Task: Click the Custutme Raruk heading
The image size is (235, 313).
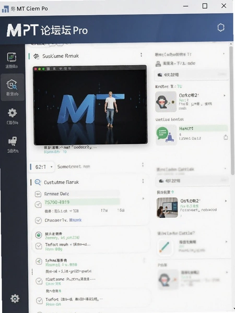Action: [x=61, y=182]
